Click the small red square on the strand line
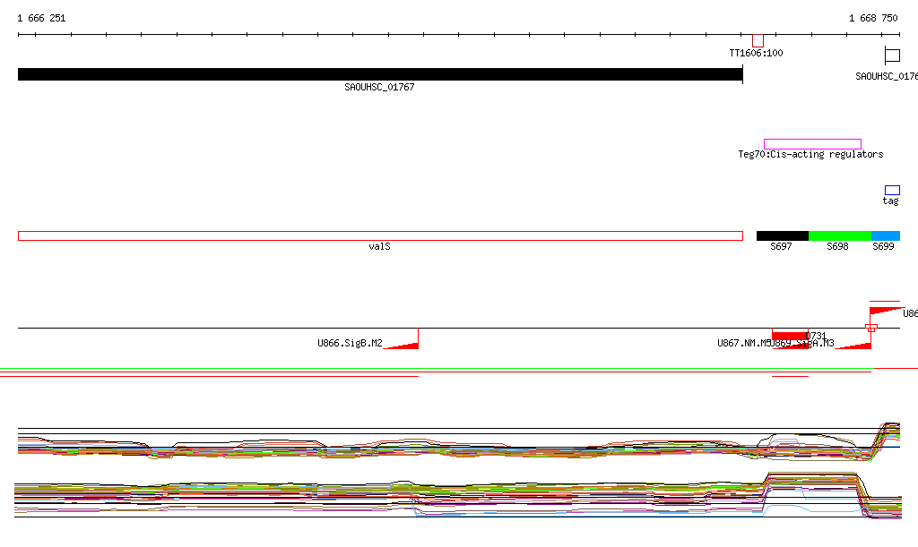 pos(871,328)
